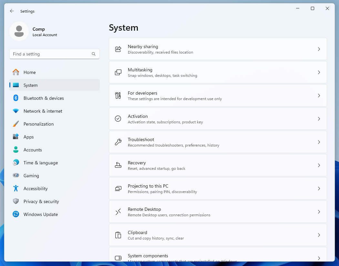Click the user profile avatar picture
The image size is (339, 266).
point(19,31)
